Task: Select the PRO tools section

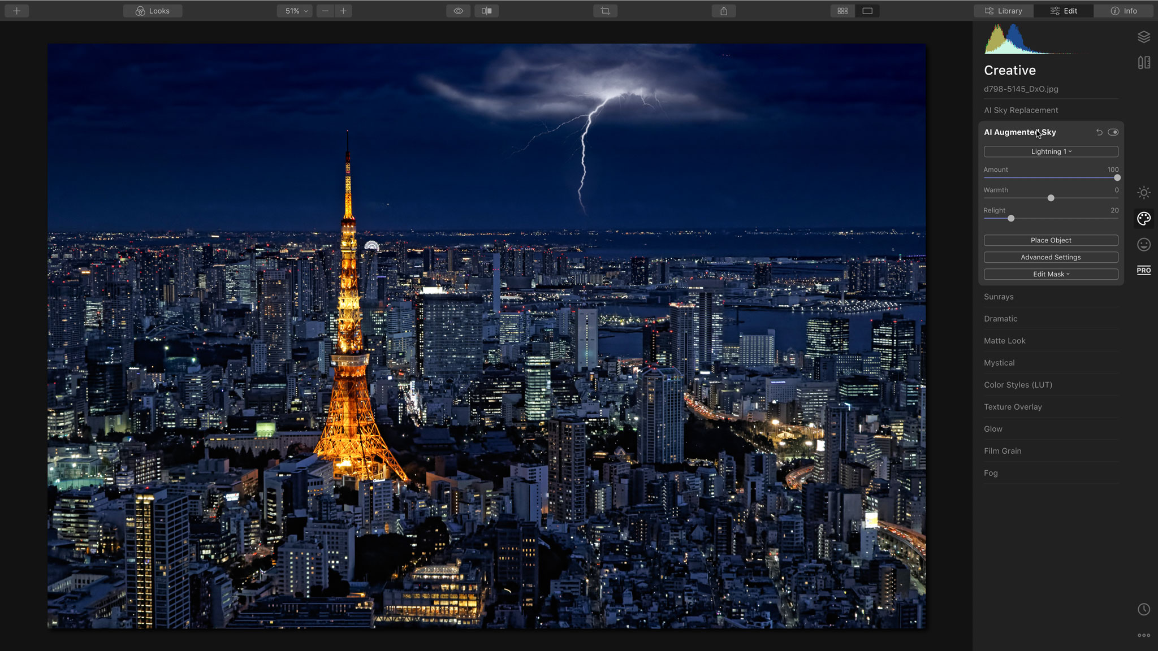Action: [1144, 270]
